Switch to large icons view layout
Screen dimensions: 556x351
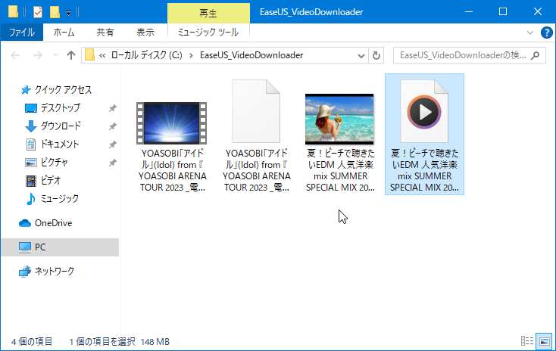[x=543, y=341]
